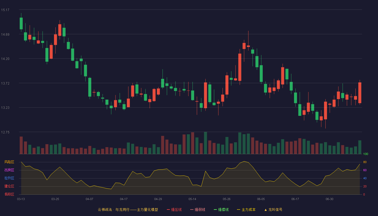Click the 拉升区 zone label
This screenshot has width=378, height=216.
9,178
